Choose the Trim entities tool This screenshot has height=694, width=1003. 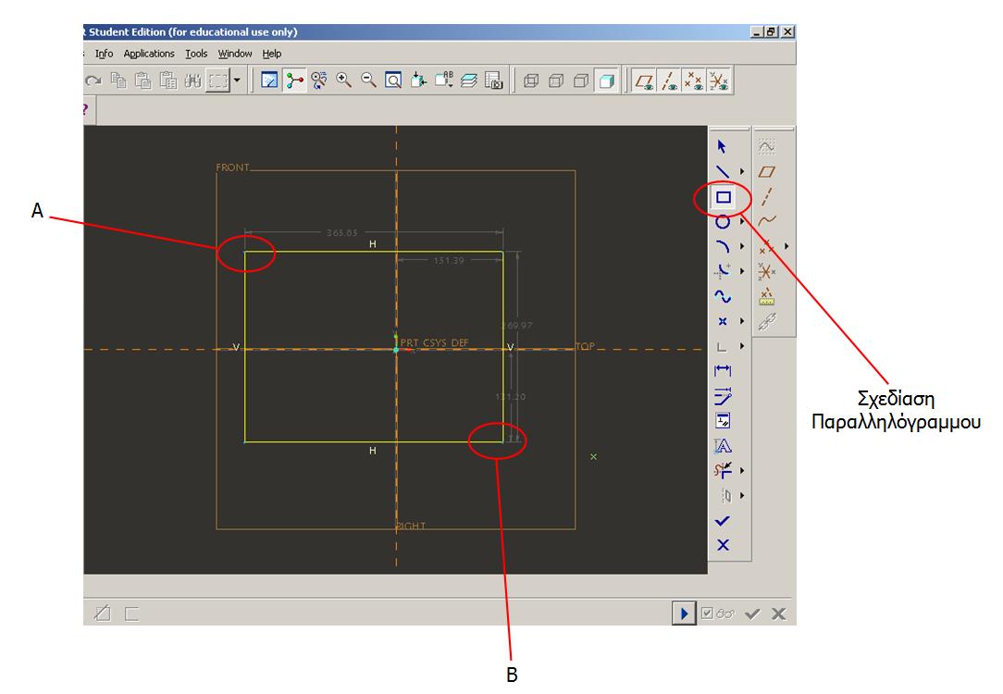[x=723, y=471]
